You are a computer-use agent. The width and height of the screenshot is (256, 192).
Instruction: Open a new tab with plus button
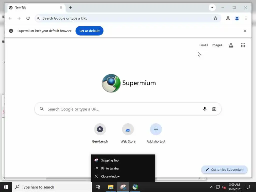70,7
